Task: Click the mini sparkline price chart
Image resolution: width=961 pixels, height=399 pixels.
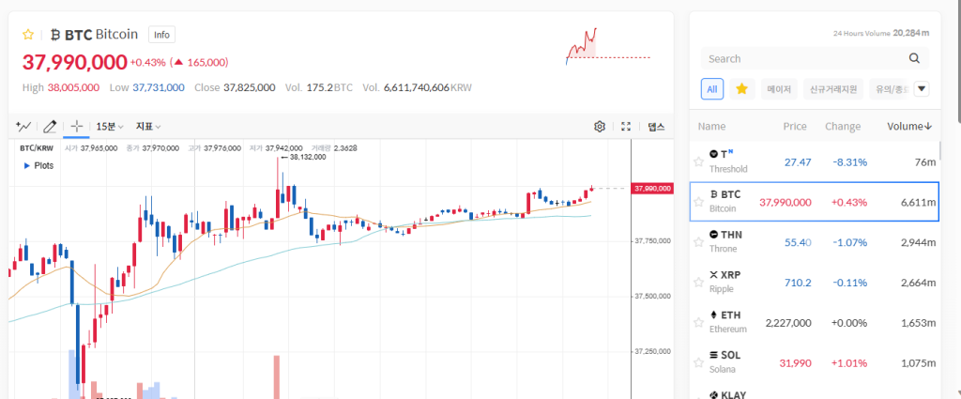Action: point(607,46)
